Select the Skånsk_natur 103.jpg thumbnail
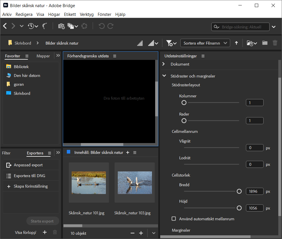The width and height of the screenshot is (282, 239). [x=134, y=183]
